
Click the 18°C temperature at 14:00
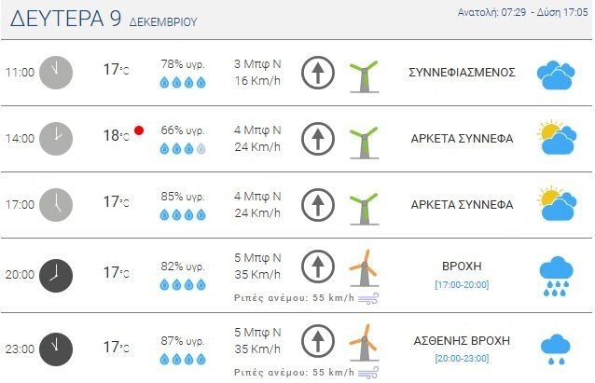point(116,136)
